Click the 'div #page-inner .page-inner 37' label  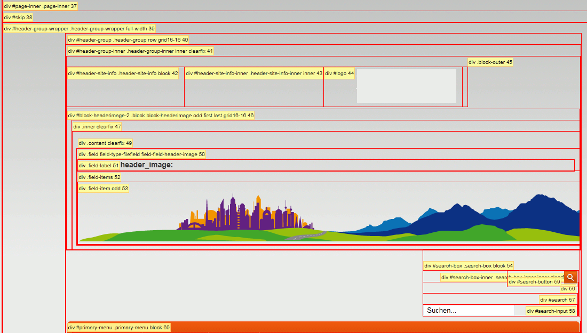pos(41,6)
